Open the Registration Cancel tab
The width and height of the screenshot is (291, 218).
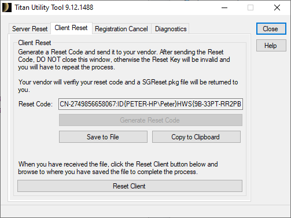[121, 29]
